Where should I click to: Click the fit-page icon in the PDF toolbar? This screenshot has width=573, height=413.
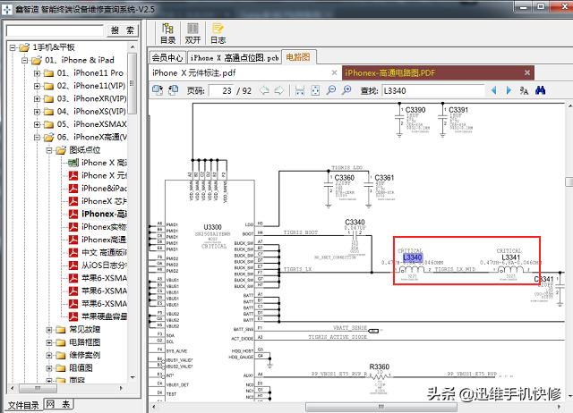315,90
